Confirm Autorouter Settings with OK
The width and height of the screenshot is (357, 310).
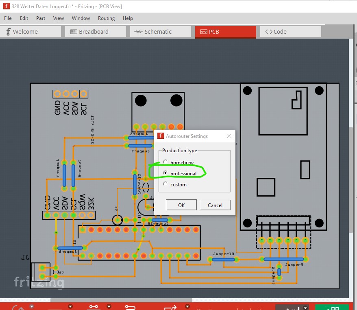[x=181, y=205]
